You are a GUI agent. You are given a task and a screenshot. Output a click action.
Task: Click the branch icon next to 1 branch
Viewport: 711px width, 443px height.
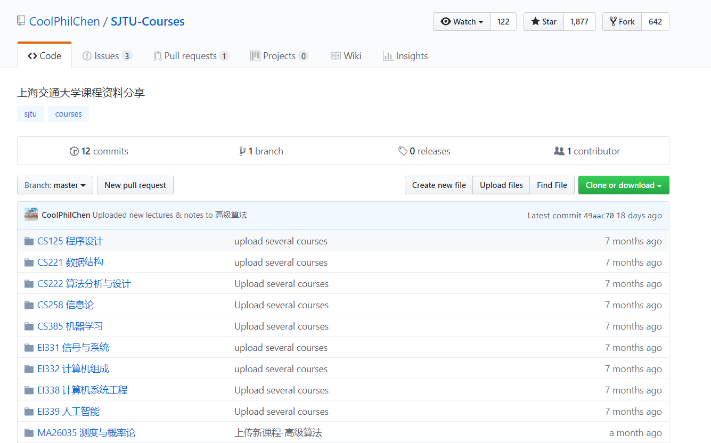click(x=242, y=151)
